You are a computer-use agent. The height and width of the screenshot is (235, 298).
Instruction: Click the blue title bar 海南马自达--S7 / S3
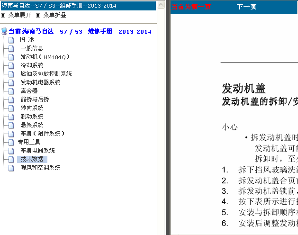pyautogui.click(x=78, y=6)
